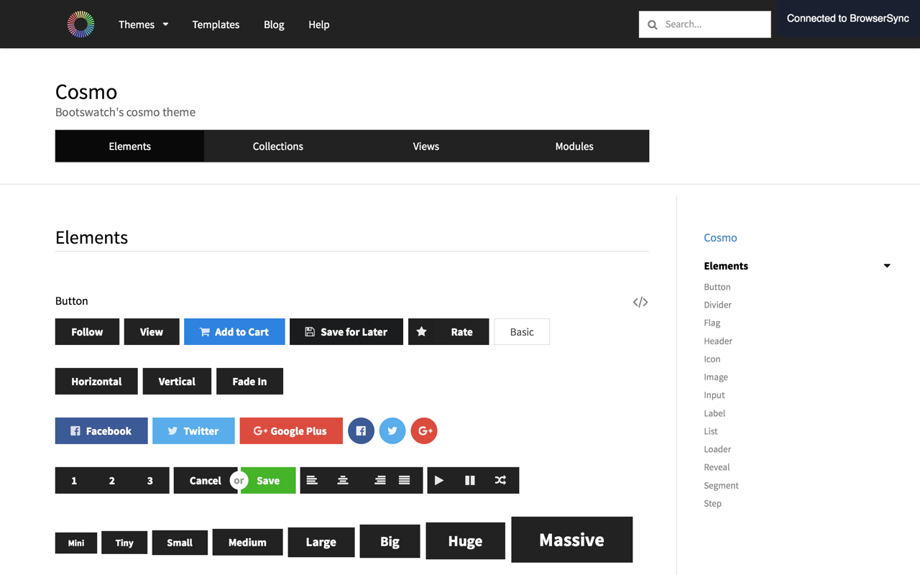Open the Cosmo sidebar link

pyautogui.click(x=720, y=237)
